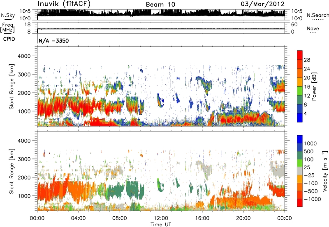Viewport: 329px width, 227px height.
Task: Click the '04:00' time tick label
Action: (78, 218)
